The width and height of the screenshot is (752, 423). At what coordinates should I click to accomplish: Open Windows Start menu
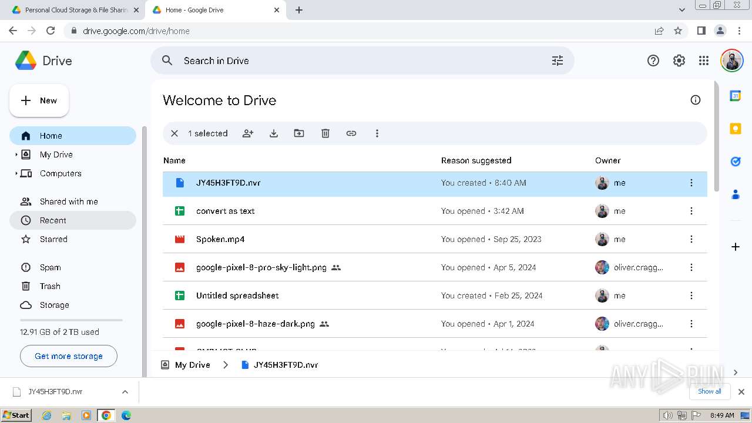(x=16, y=415)
